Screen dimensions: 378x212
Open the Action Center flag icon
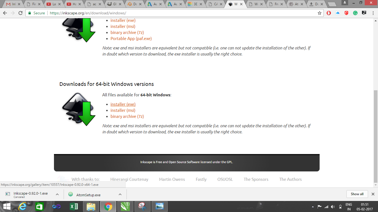tap(320, 206)
